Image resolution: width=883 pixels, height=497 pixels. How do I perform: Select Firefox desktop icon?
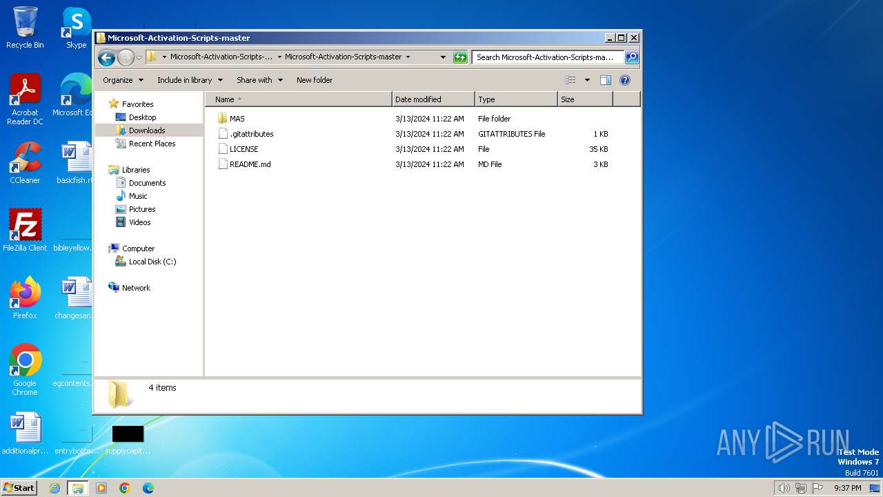(25, 298)
